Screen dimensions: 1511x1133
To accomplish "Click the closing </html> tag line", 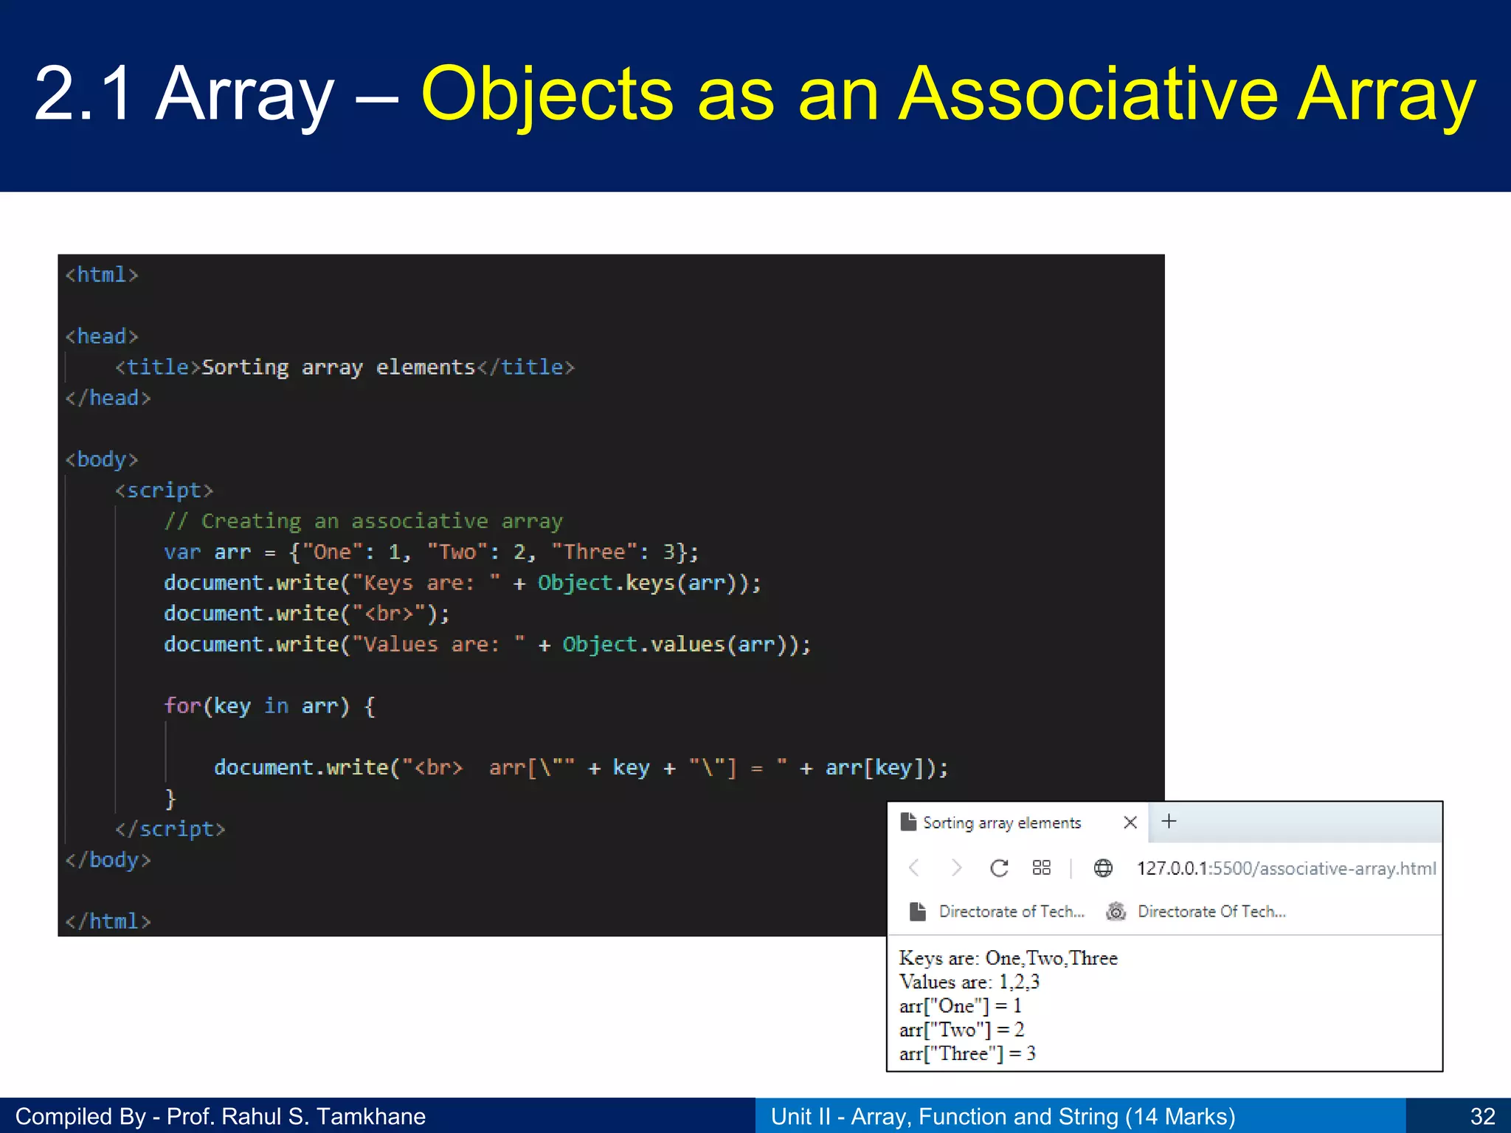I will (x=108, y=921).
